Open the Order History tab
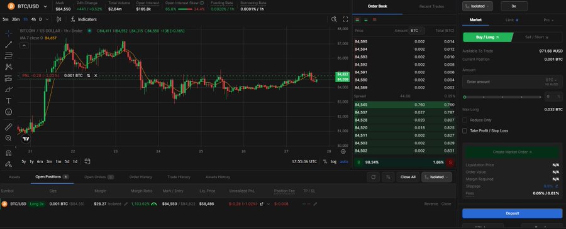The height and width of the screenshot is (229, 566). point(141,177)
